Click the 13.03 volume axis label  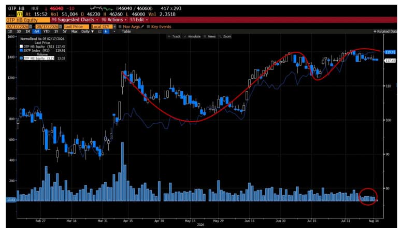(x=11, y=200)
